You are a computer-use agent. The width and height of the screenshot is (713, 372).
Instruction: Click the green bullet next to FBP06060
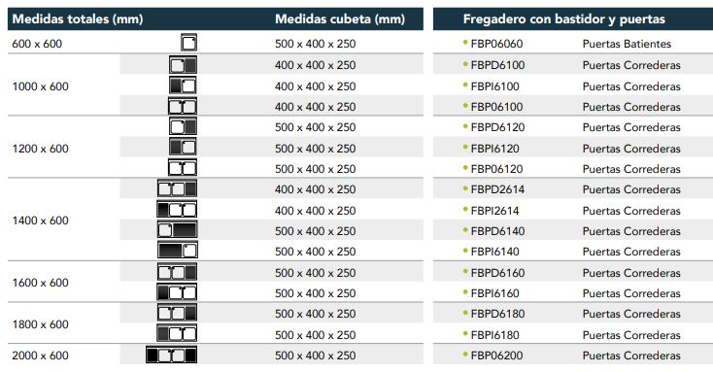[465, 43]
